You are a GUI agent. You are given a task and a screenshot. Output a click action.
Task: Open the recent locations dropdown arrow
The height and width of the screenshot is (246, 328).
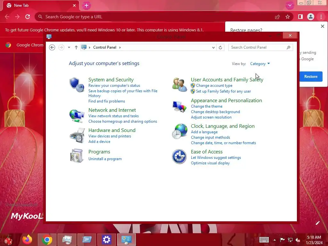[x=69, y=47]
